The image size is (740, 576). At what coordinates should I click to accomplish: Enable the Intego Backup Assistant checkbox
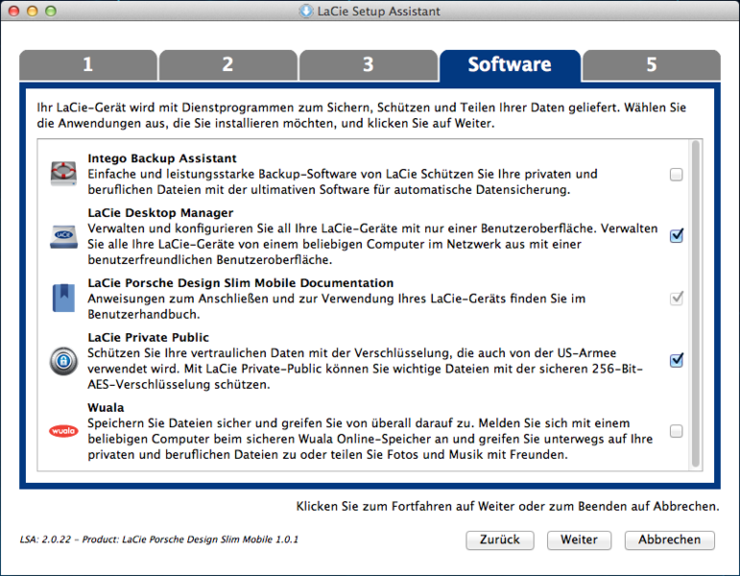[676, 174]
